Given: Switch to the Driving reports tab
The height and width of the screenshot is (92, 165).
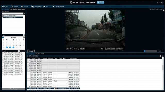Looking at the screenshot, I should (21, 9).
